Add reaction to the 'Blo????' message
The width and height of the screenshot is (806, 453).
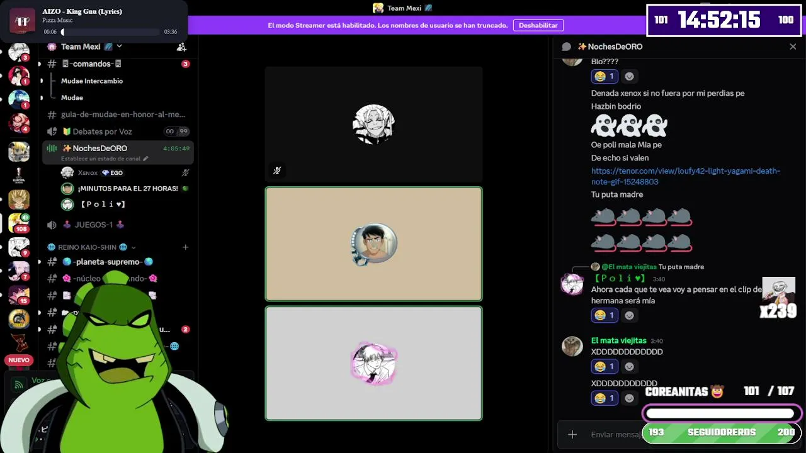[629, 76]
